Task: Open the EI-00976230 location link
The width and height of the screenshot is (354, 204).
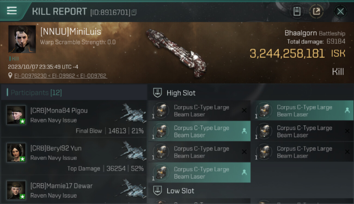Action: [x=30, y=76]
